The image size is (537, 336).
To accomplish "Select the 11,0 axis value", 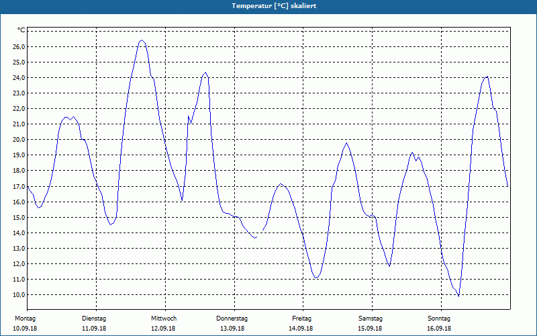I will pos(19,280).
